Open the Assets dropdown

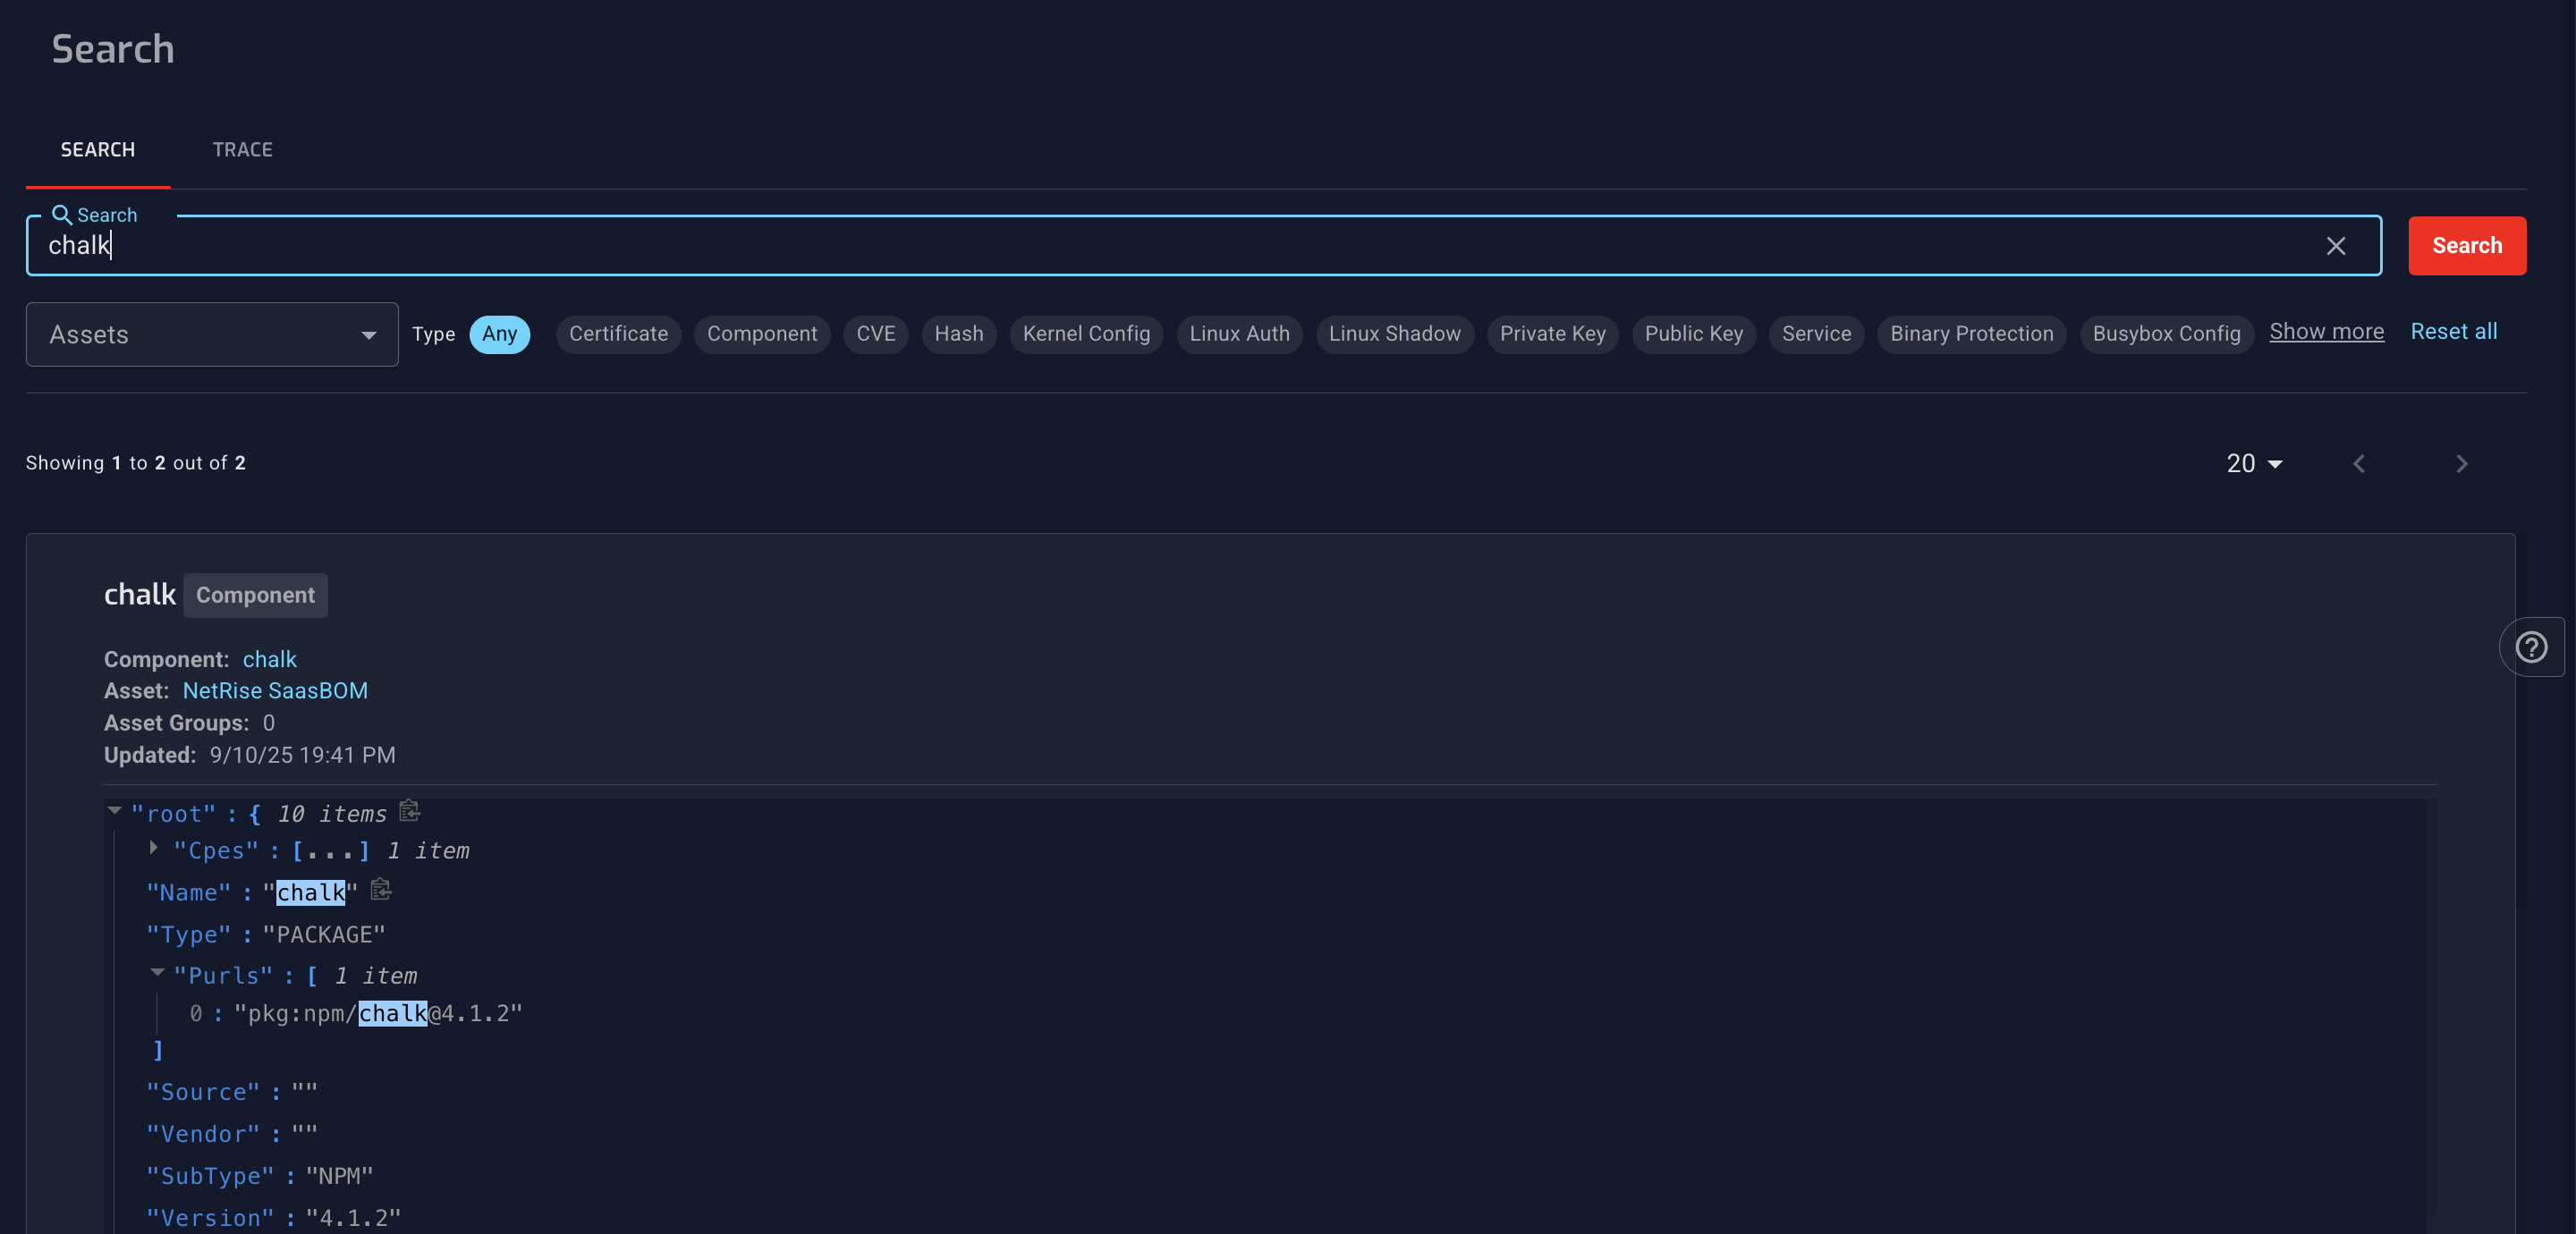coord(212,335)
